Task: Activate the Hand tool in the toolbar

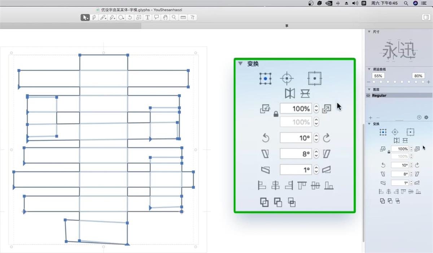Action: 165,17
